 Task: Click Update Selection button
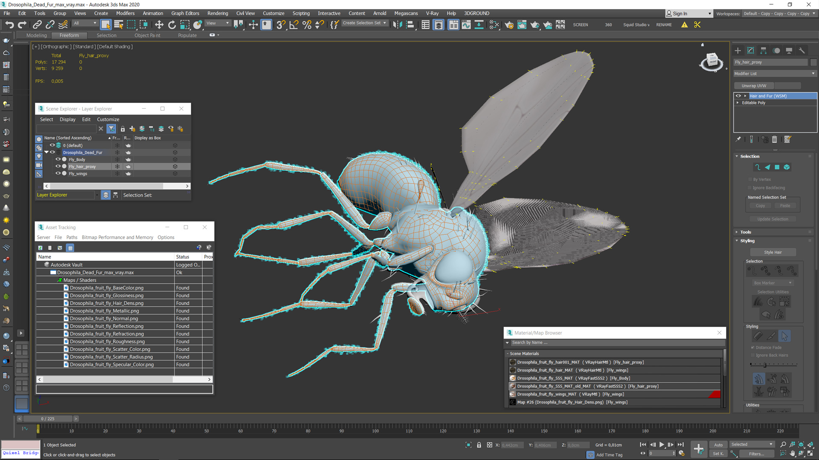[x=773, y=219]
